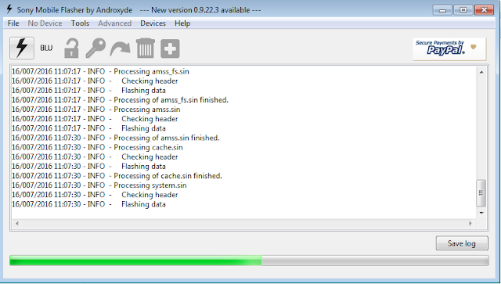Click the vertical scrollbar thumb
501x284 pixels.
click(481, 193)
